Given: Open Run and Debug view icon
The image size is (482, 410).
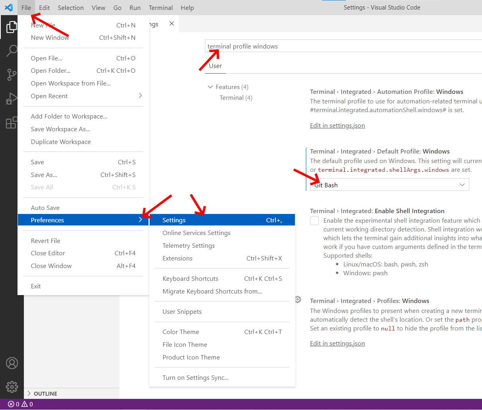Looking at the screenshot, I should click(12, 99).
